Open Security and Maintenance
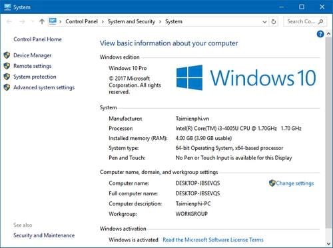 (44, 235)
